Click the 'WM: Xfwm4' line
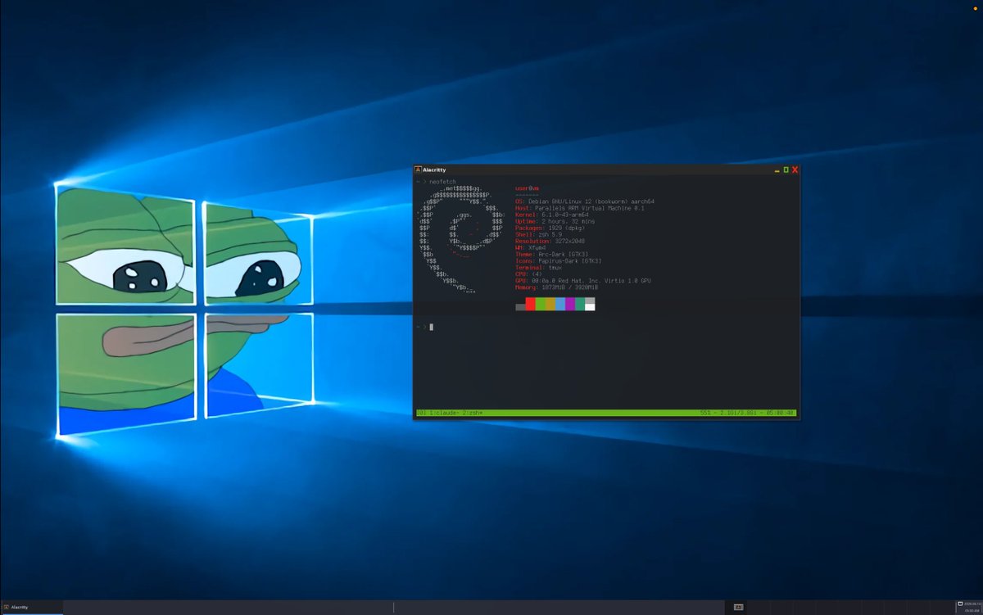983x615 pixels. point(531,247)
